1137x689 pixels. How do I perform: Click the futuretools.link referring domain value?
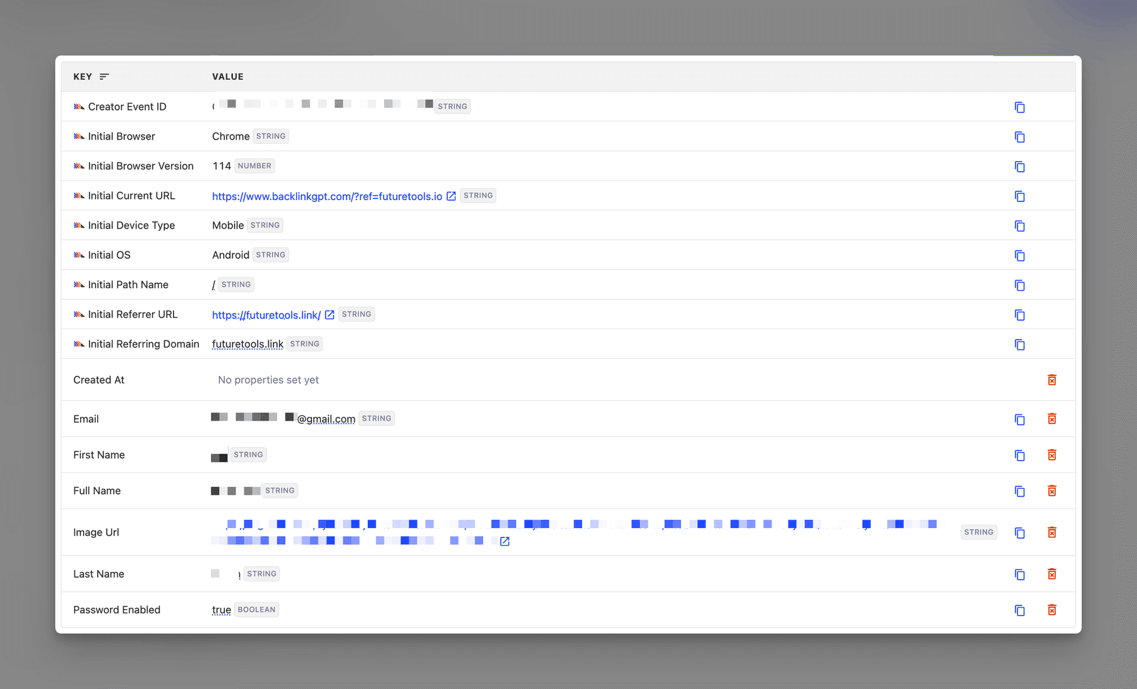tap(248, 344)
